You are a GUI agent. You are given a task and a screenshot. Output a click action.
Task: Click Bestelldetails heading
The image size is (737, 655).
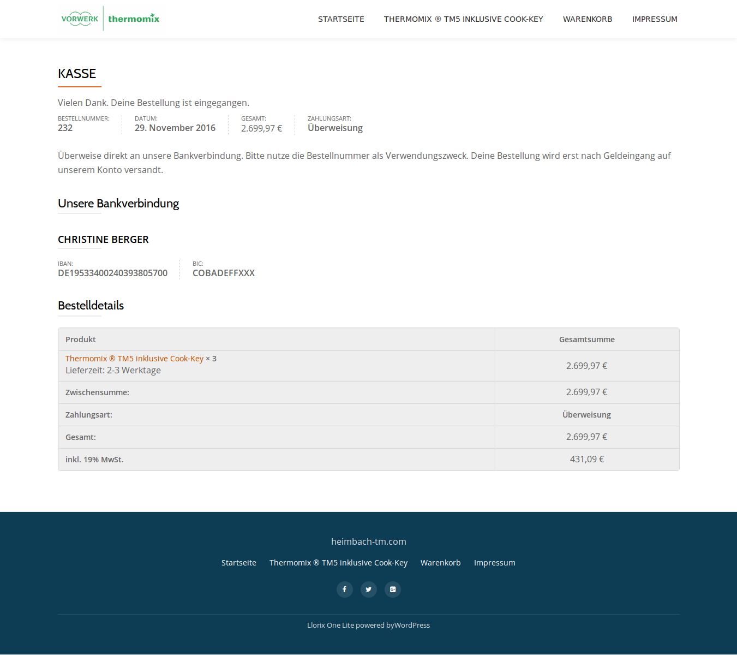tap(91, 306)
